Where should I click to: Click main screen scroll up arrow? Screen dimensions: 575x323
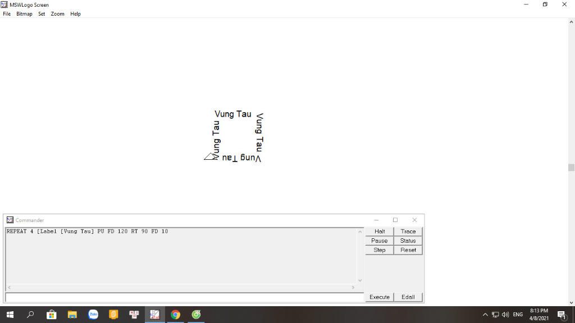(571, 22)
